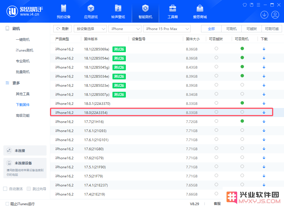
Task: Select the 全部 filter tab
Action: pyautogui.click(x=211, y=29)
